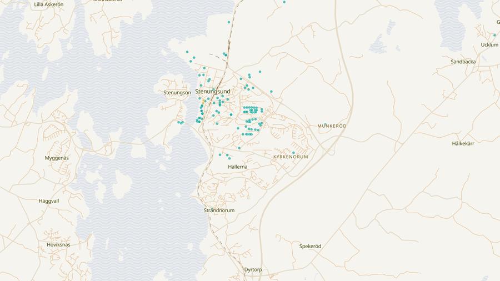Select the teal marker pair east of Stenungsön
500x281 pixels.
pyautogui.click(x=181, y=122)
